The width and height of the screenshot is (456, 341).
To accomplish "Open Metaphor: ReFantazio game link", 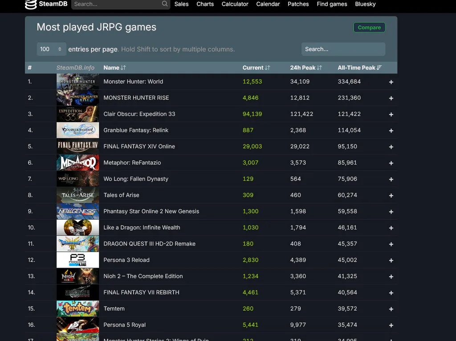I will point(132,163).
